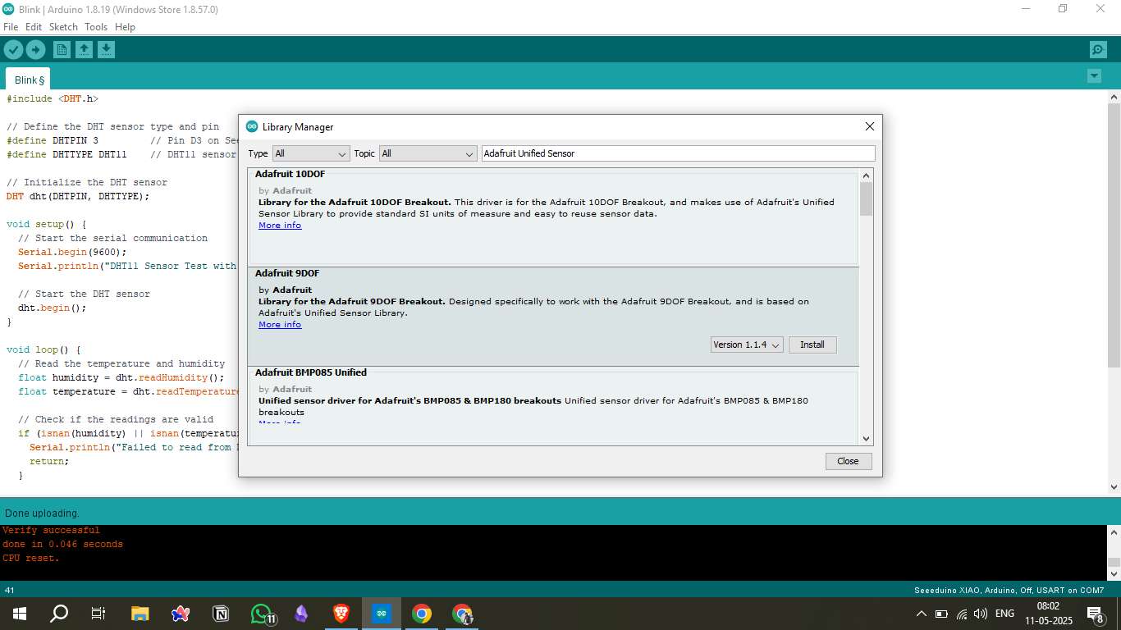This screenshot has height=630, width=1121.
Task: Open the sketch tab dropdown arrow
Action: coord(1094,76)
